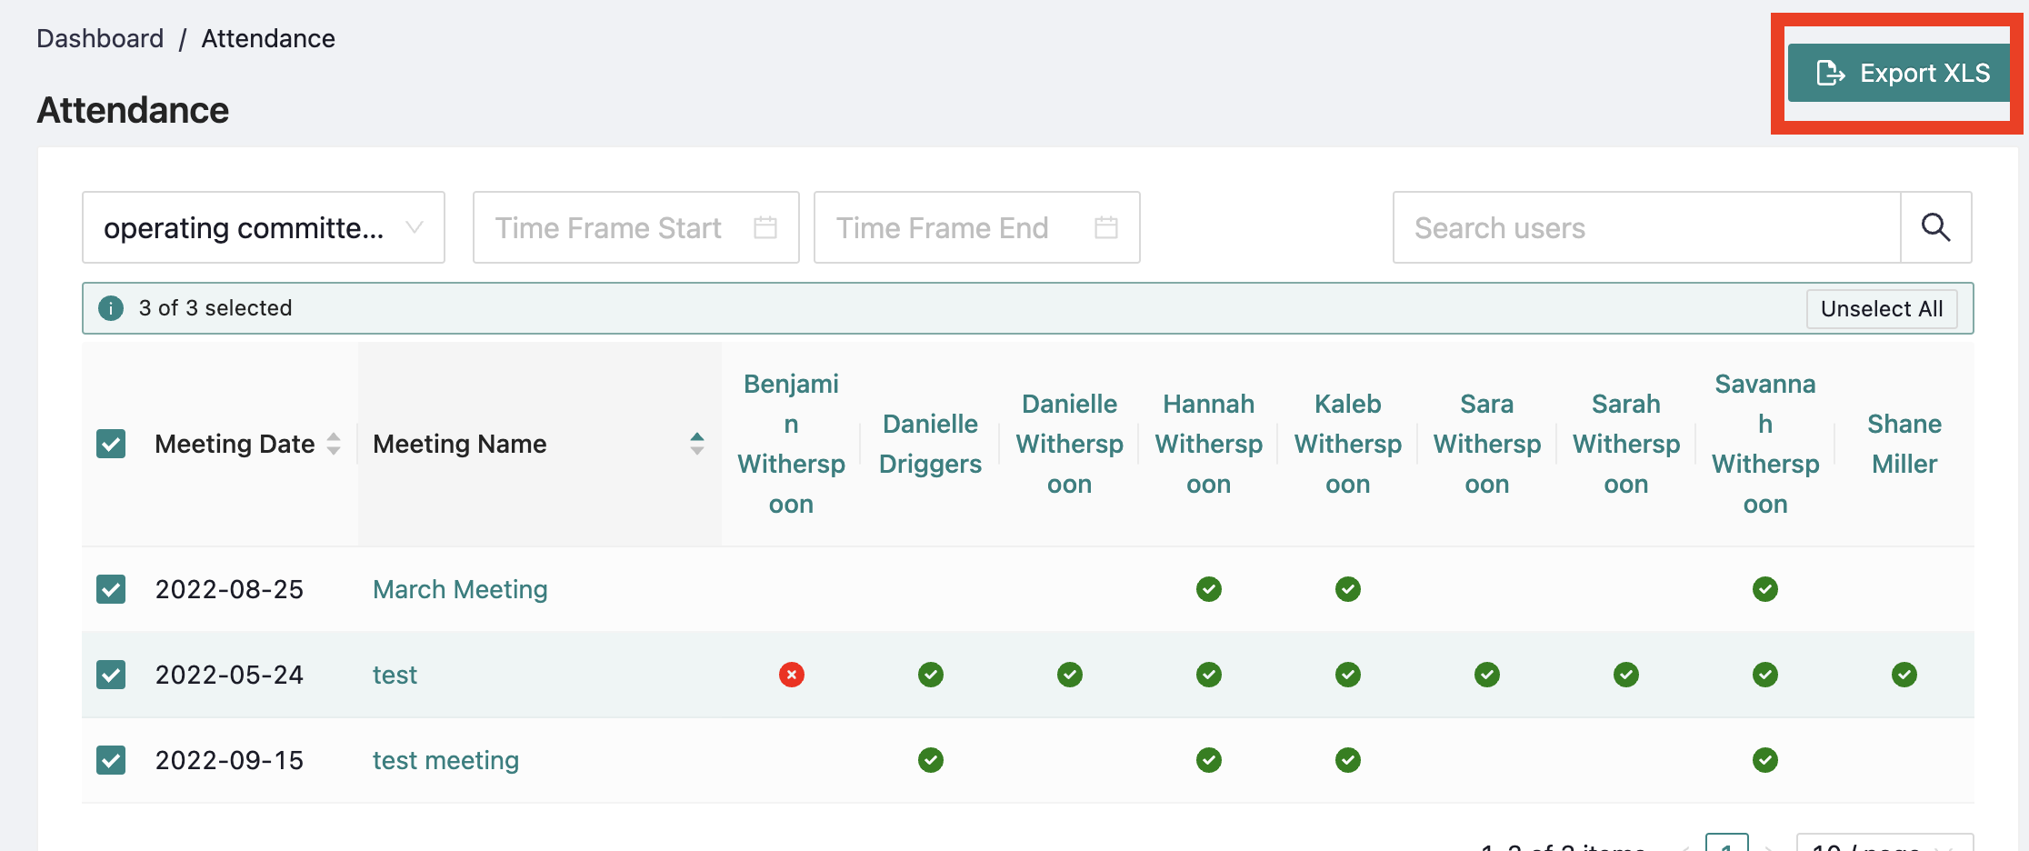Screen dimensions: 2029x851
Task: Click Shane Miller's green check in test row
Action: pos(1904,675)
